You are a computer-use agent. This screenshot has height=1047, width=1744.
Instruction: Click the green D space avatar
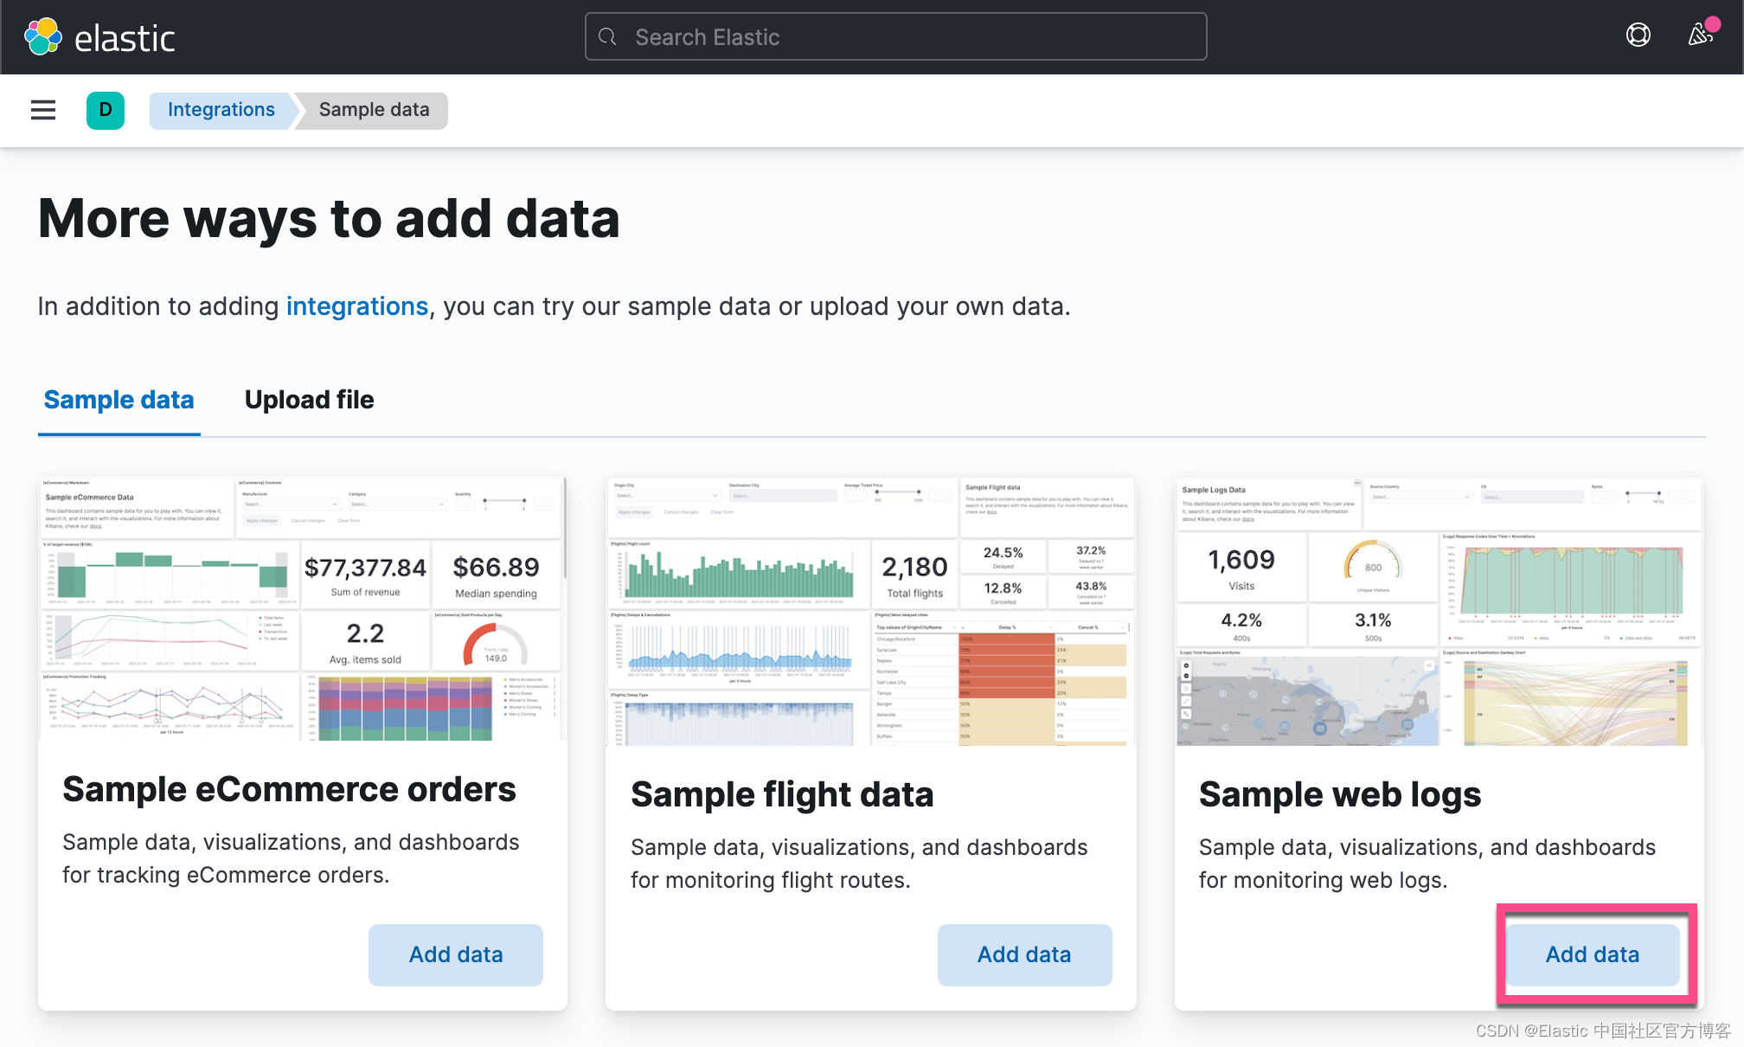coord(106,110)
